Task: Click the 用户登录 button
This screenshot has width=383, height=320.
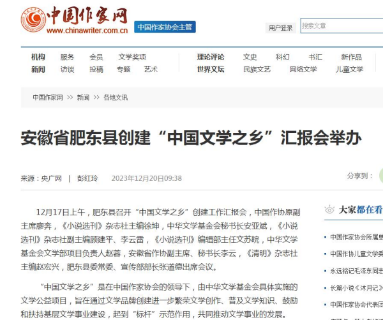Action: (x=280, y=28)
